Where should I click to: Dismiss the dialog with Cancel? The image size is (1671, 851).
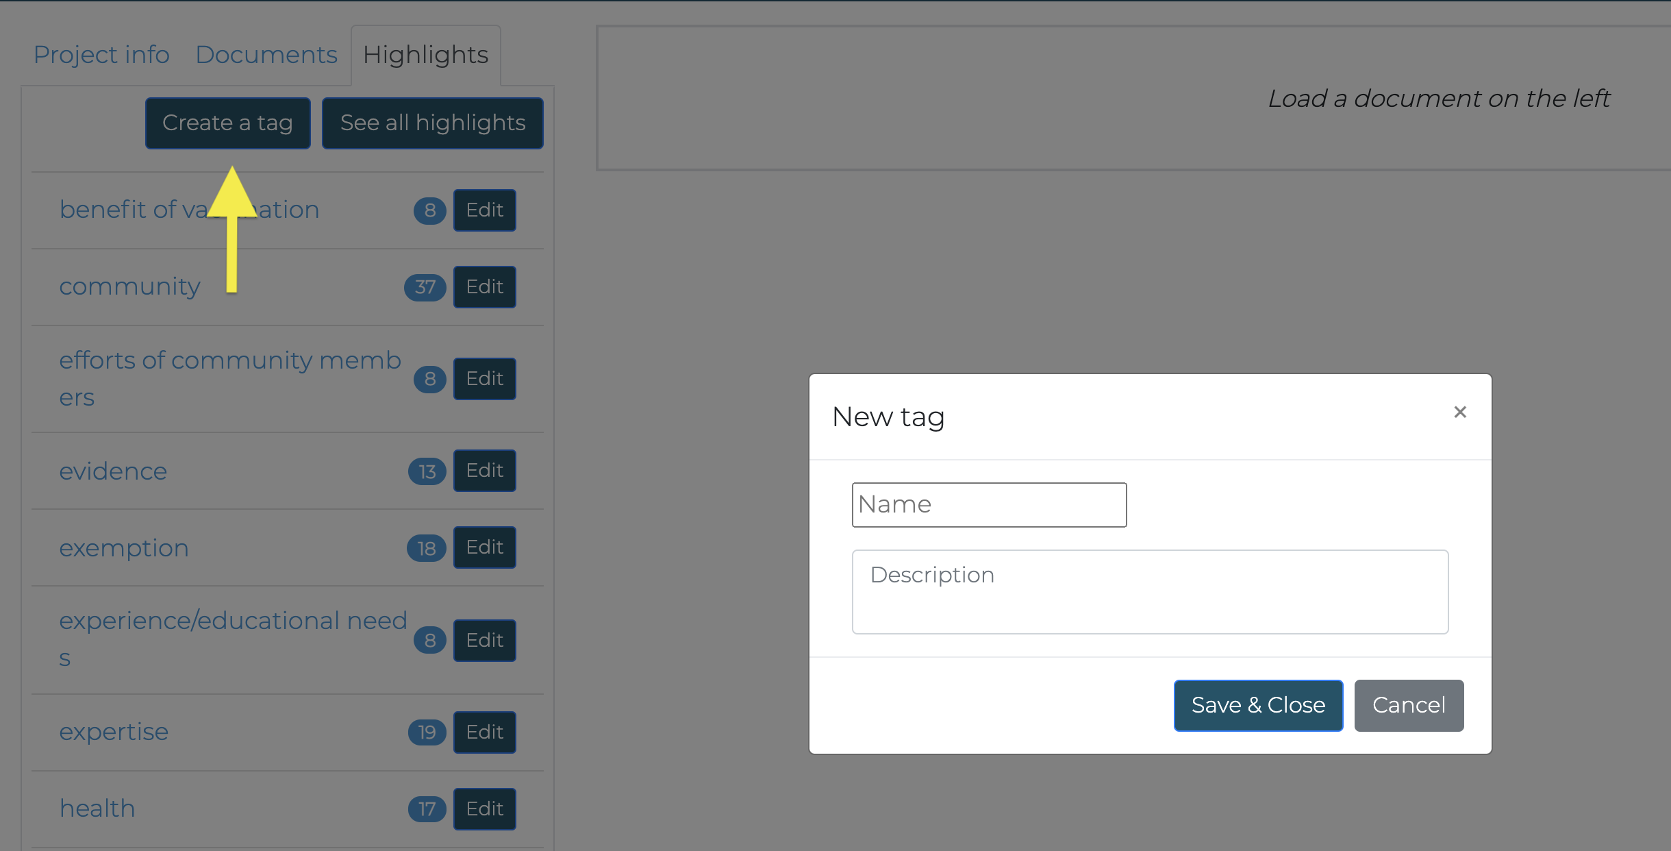pos(1409,704)
